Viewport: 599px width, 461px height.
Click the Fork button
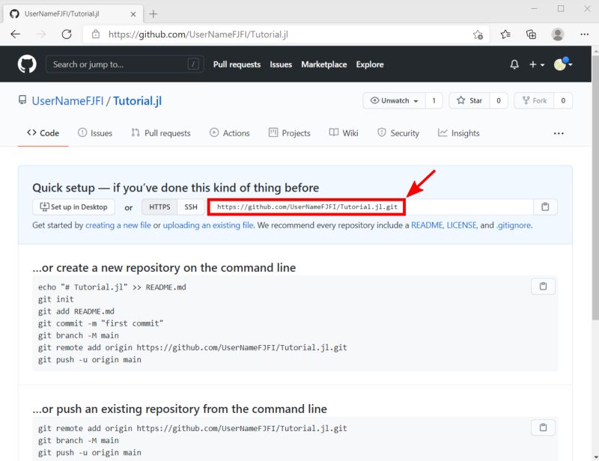(x=534, y=100)
